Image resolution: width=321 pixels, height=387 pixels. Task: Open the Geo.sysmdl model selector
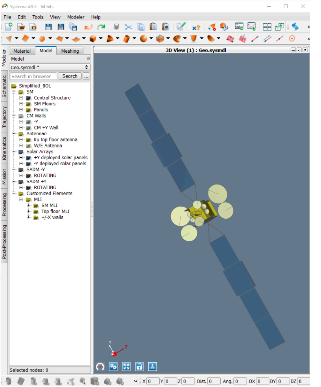[x=50, y=67]
